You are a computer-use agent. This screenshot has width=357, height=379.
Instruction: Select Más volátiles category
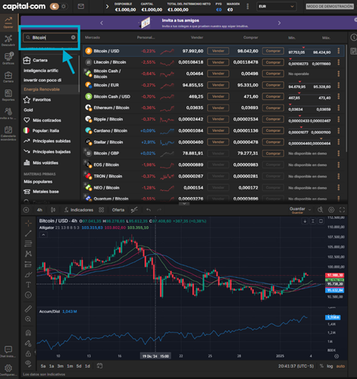click(41, 163)
